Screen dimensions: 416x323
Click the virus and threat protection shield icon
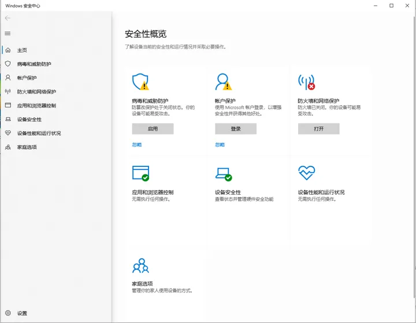coord(140,82)
